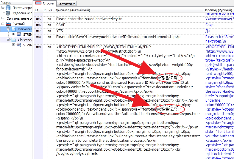Select the Оригинальные ресурсы tree item
This screenshot has height=159, width=234.
[x=19, y=18]
